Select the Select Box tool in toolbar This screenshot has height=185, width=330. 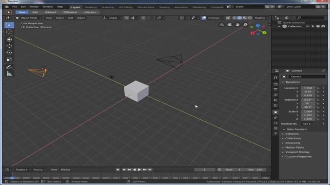point(9,25)
